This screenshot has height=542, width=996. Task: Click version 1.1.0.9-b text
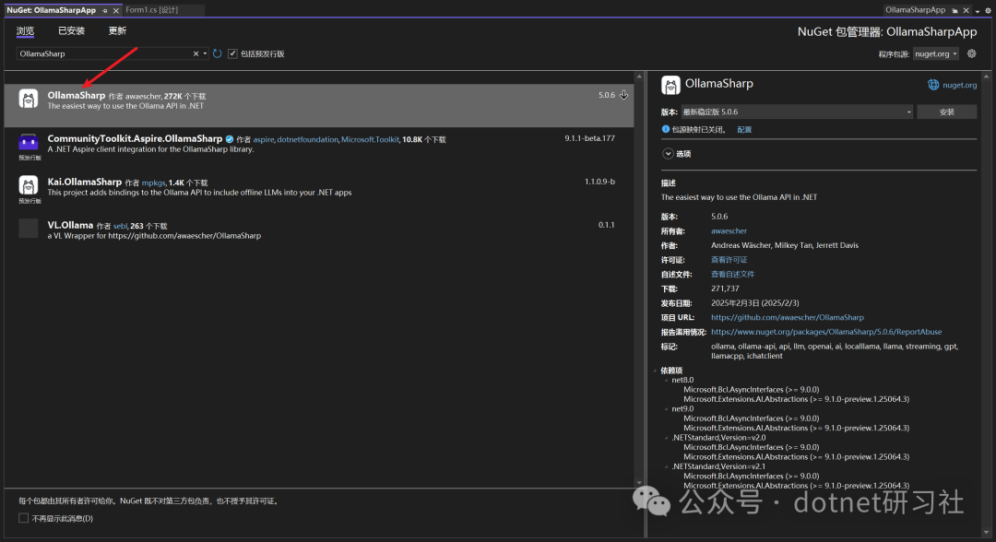599,182
